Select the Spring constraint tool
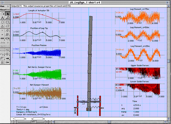The image size is (171, 124). click(8, 50)
